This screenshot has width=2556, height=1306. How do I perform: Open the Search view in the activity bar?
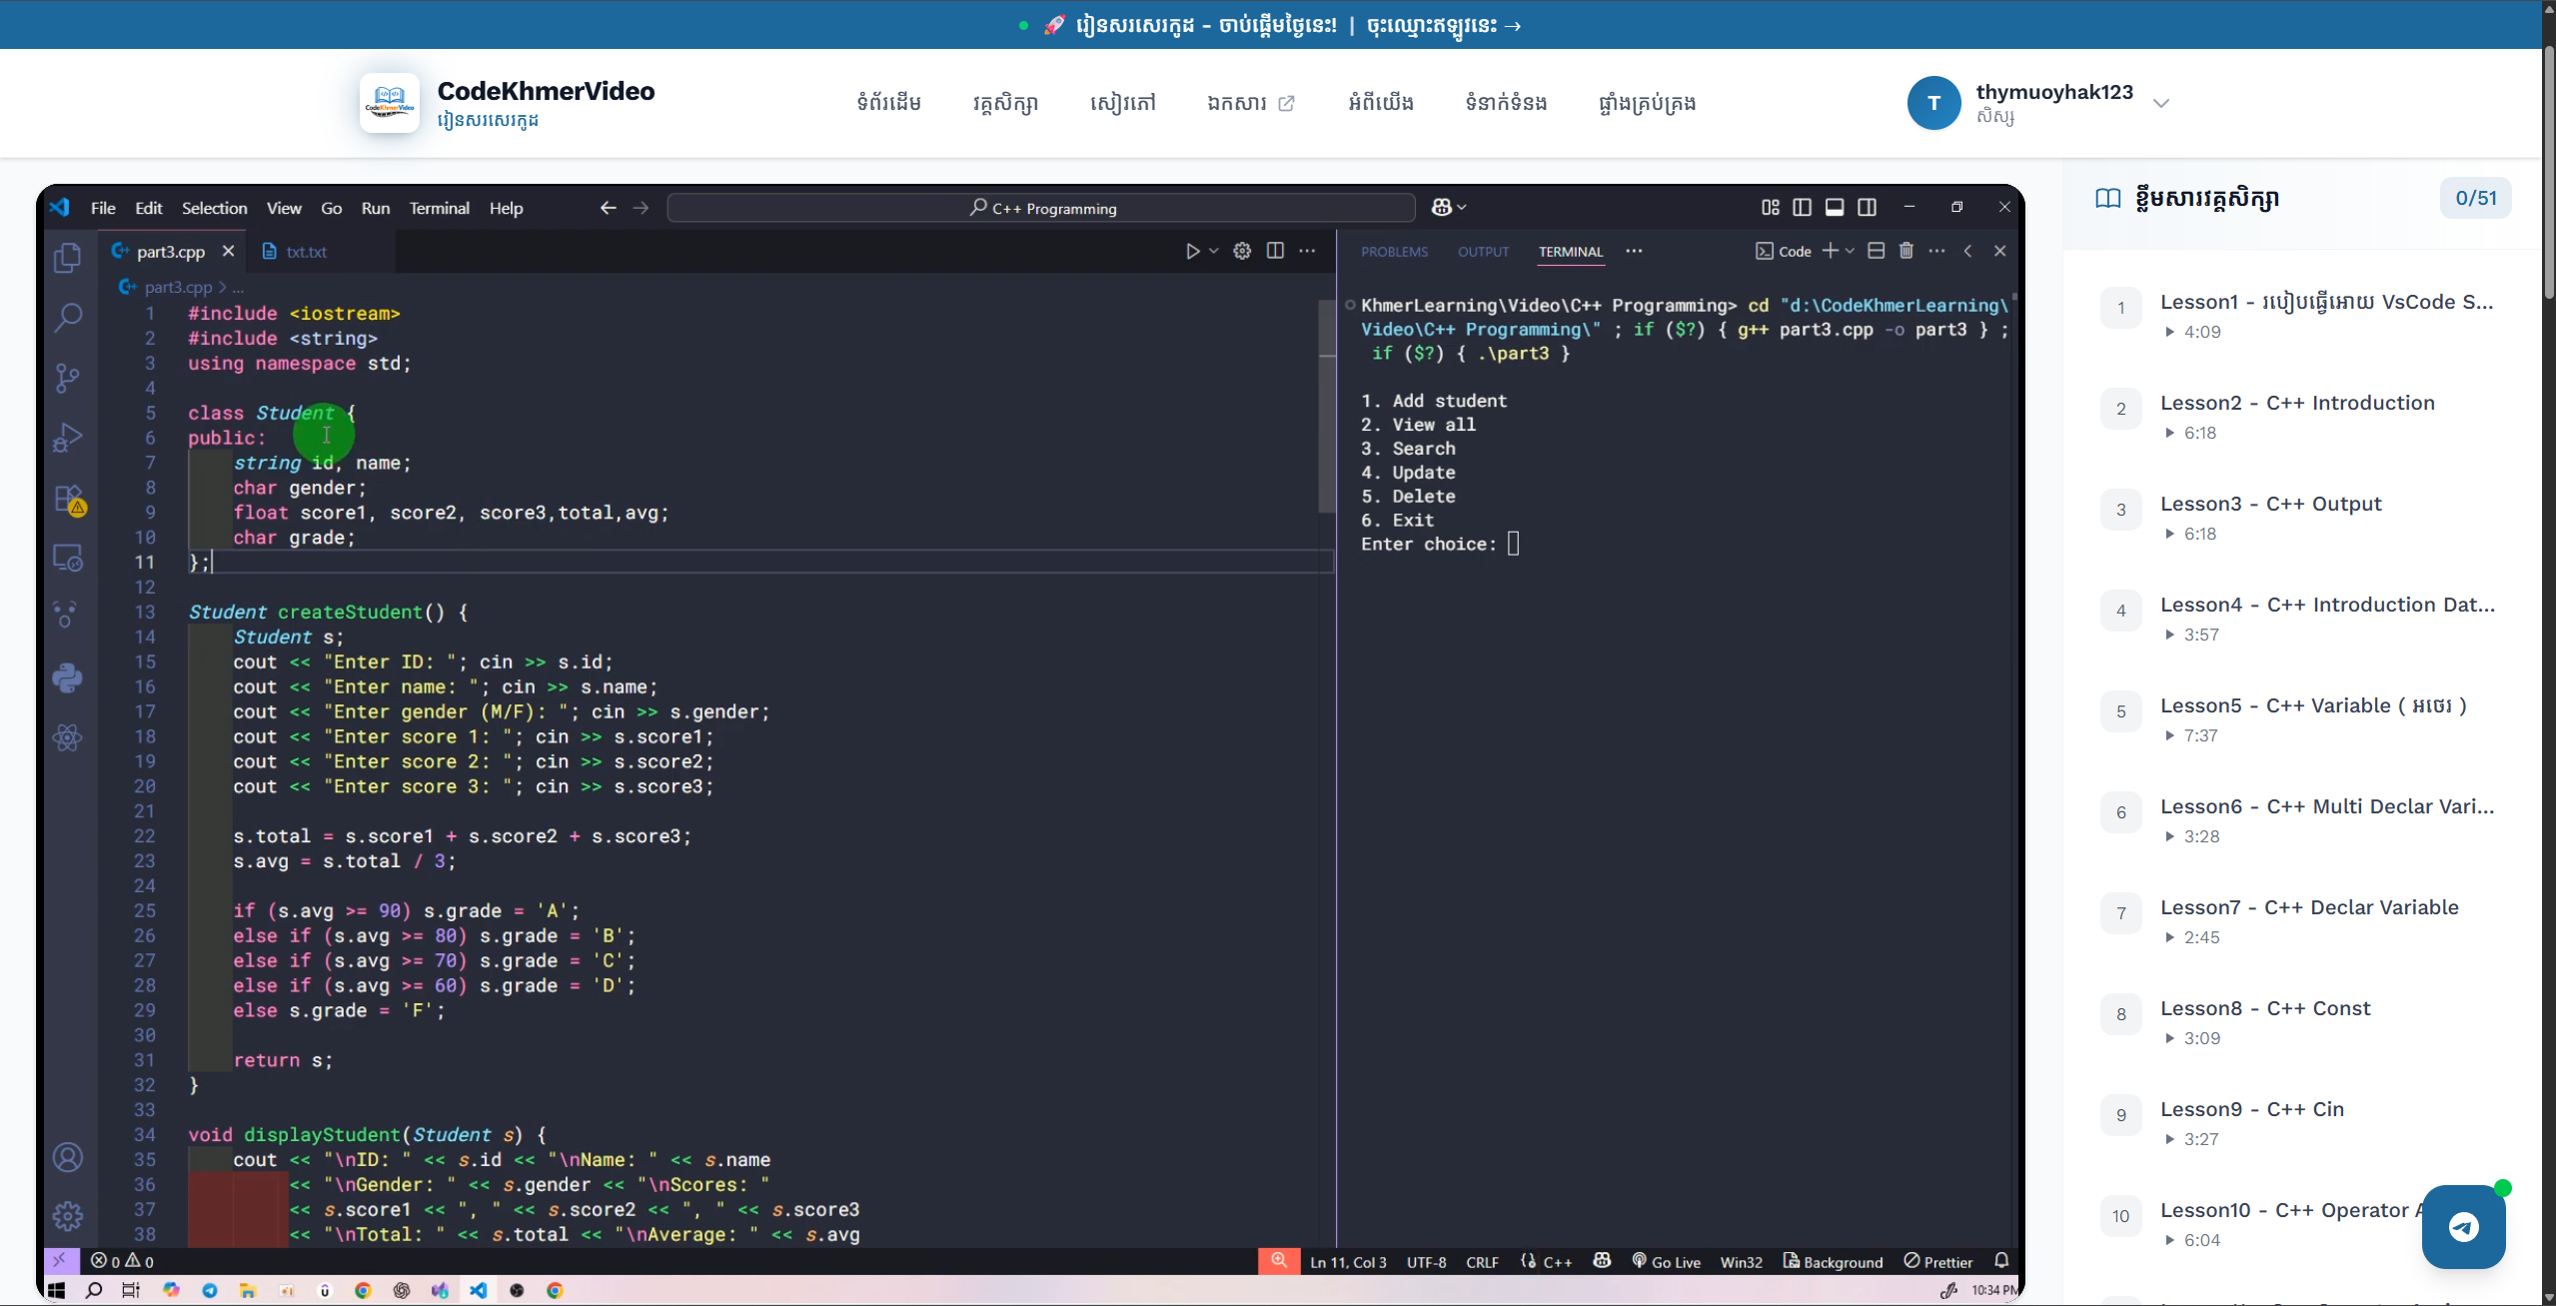click(68, 318)
